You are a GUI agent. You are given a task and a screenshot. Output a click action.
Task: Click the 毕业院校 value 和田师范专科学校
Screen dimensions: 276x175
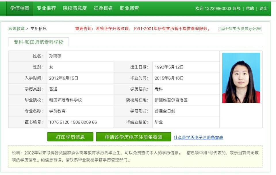[66, 100]
